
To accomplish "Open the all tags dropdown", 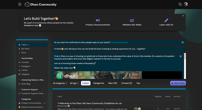I will click(x=74, y=83).
